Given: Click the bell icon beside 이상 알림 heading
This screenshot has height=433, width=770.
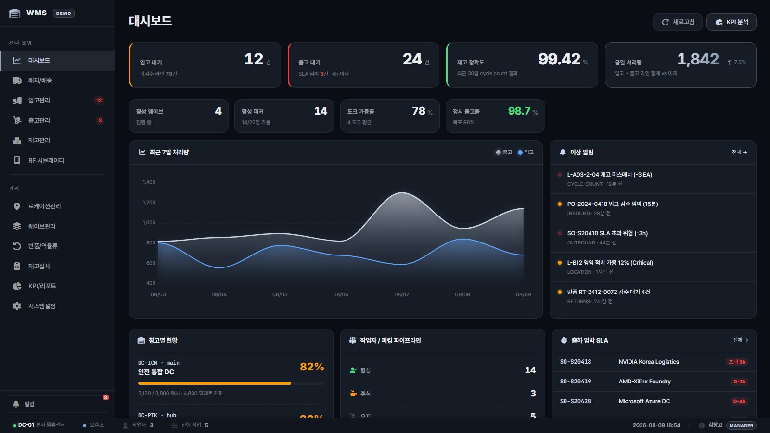Looking at the screenshot, I should pyautogui.click(x=563, y=152).
